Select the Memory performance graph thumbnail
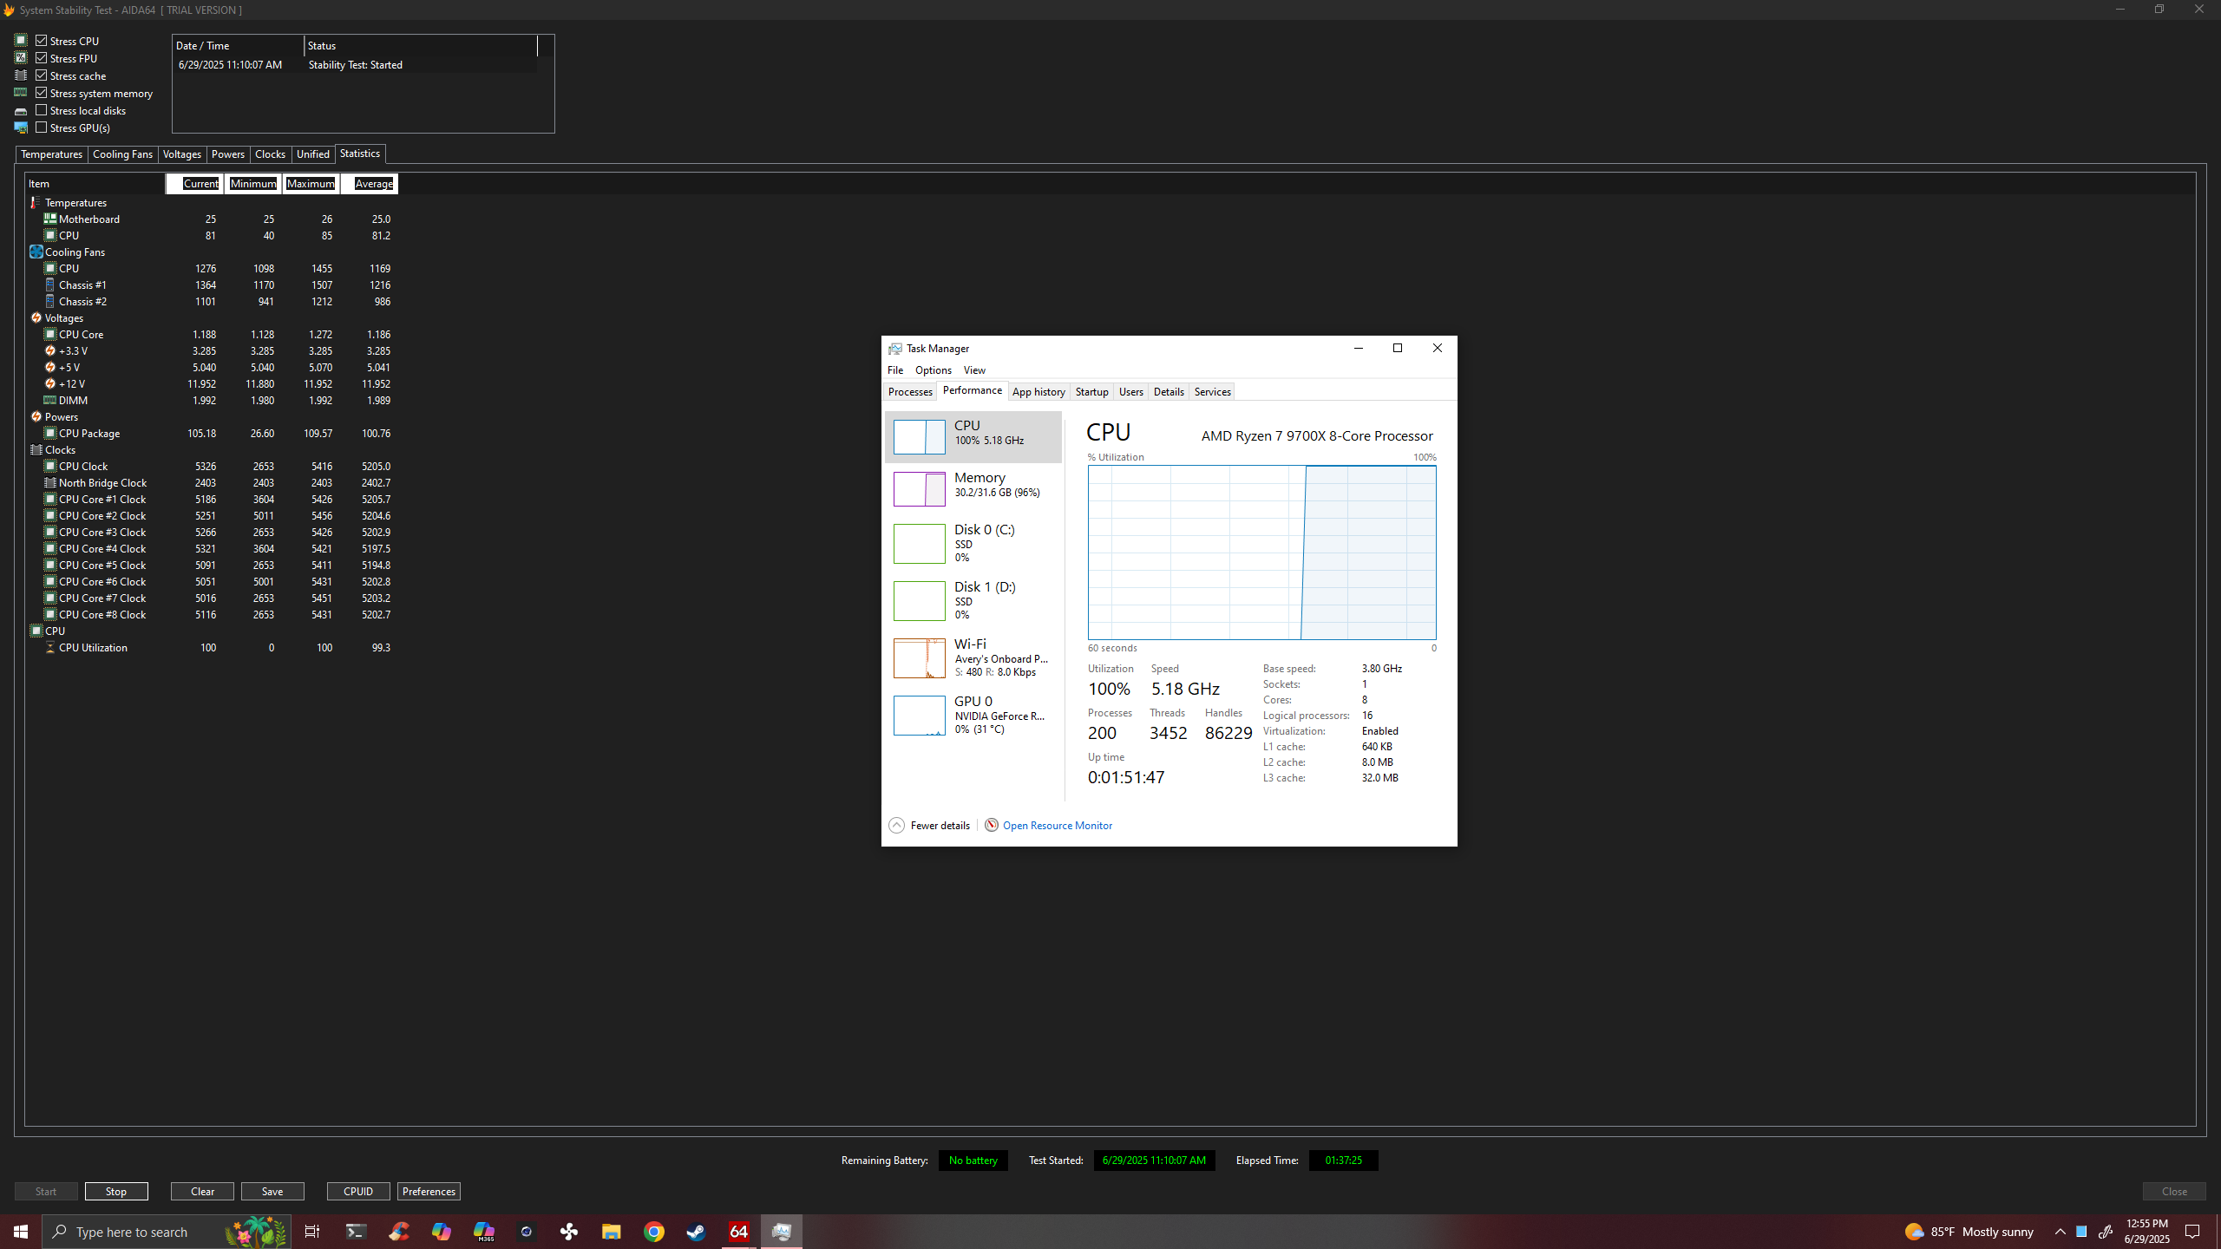 920,489
